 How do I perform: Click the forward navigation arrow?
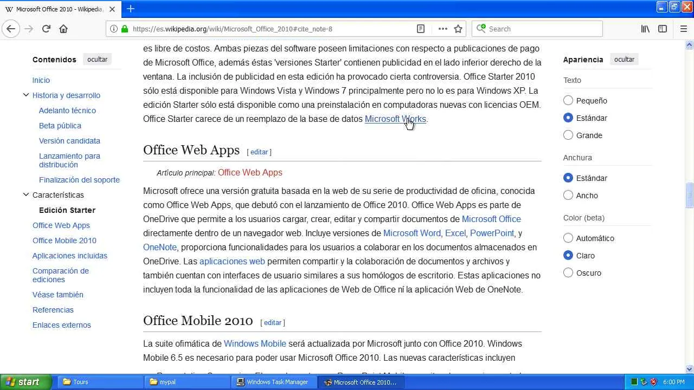click(x=29, y=29)
